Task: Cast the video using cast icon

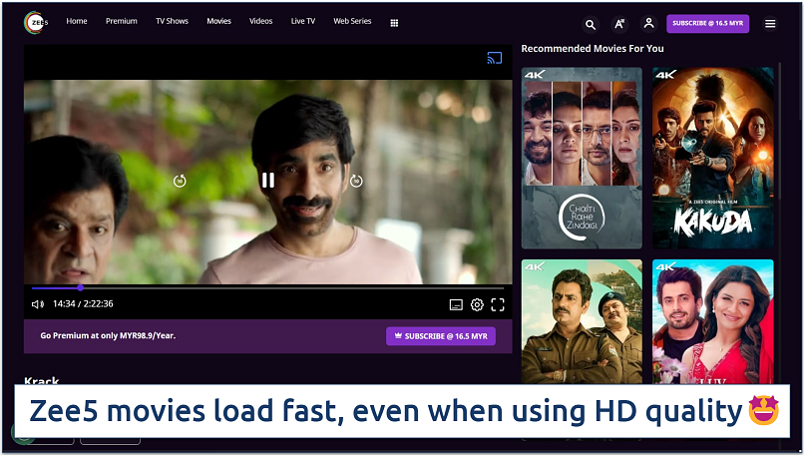Action: [x=495, y=58]
